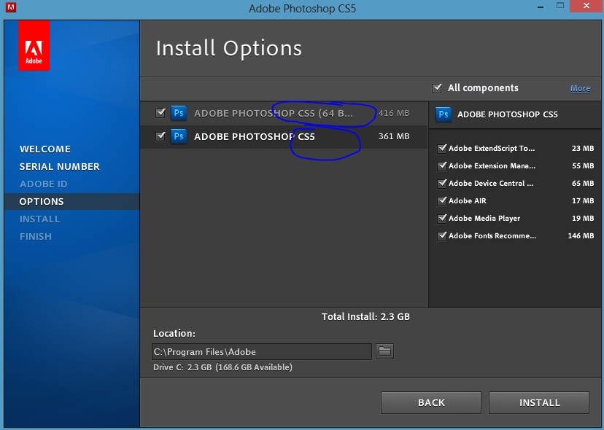
Task: Open the folder browse icon beside Location
Action: coord(384,352)
